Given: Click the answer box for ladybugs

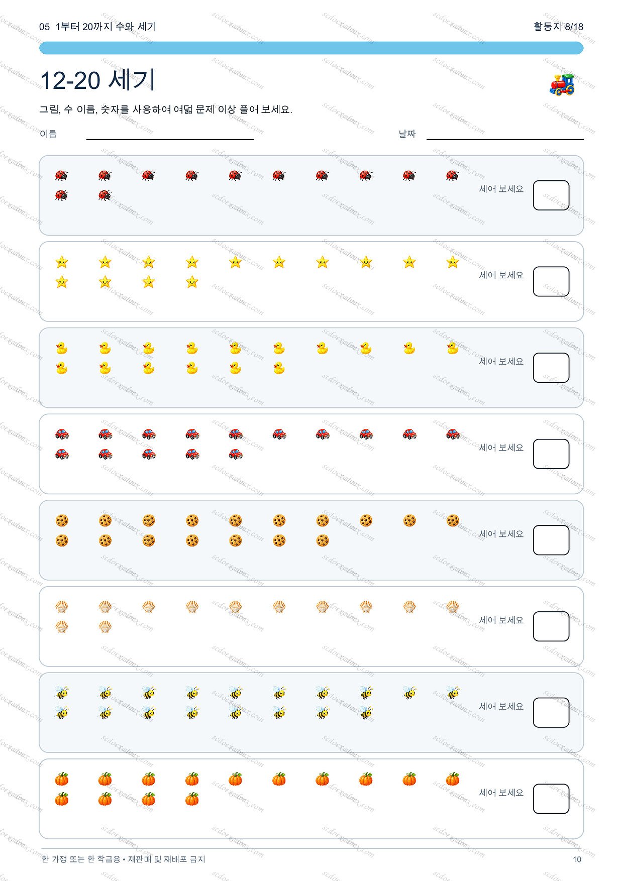Looking at the screenshot, I should click(x=551, y=195).
